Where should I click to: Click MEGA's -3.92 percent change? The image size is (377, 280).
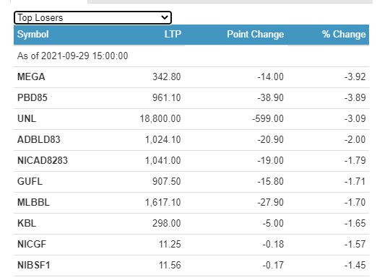pyautogui.click(x=355, y=77)
